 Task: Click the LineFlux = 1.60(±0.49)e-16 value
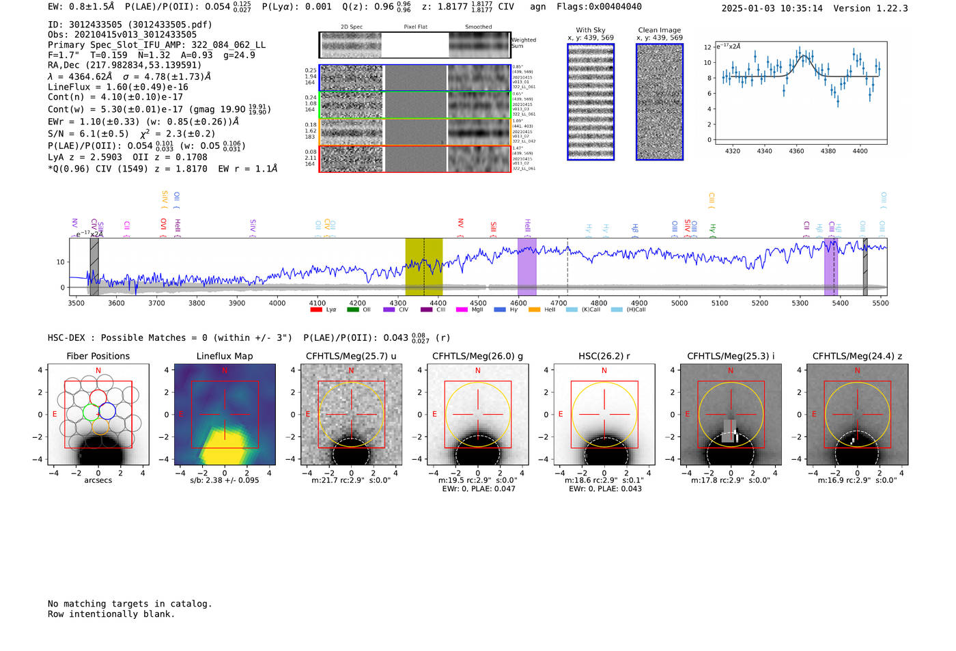click(118, 87)
